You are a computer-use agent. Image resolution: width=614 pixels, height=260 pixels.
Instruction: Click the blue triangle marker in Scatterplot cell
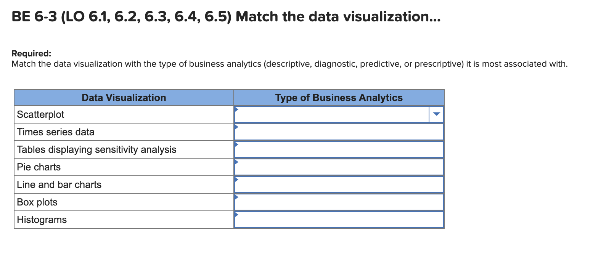pos(236,109)
